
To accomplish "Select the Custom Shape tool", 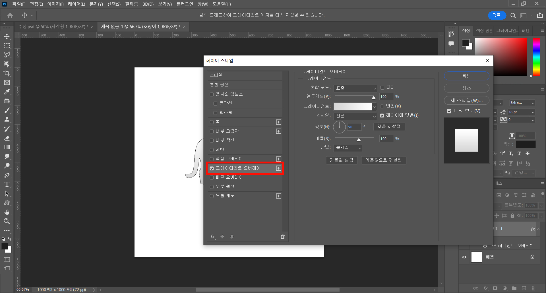I will tap(7, 203).
